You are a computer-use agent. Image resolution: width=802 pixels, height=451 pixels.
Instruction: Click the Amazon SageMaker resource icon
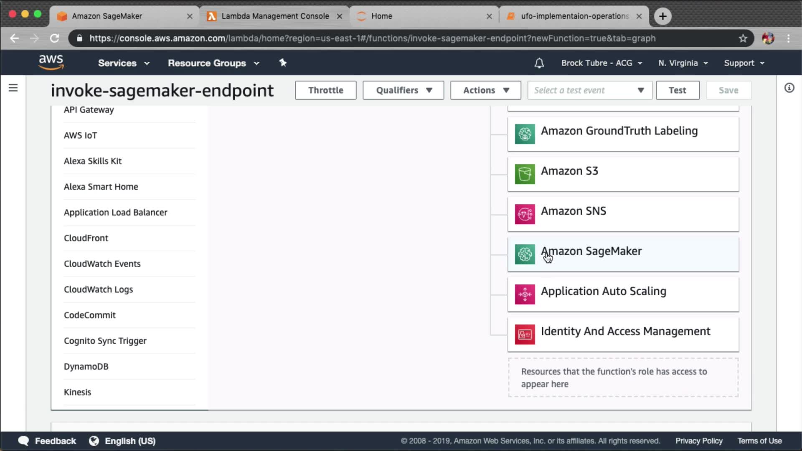point(525,254)
